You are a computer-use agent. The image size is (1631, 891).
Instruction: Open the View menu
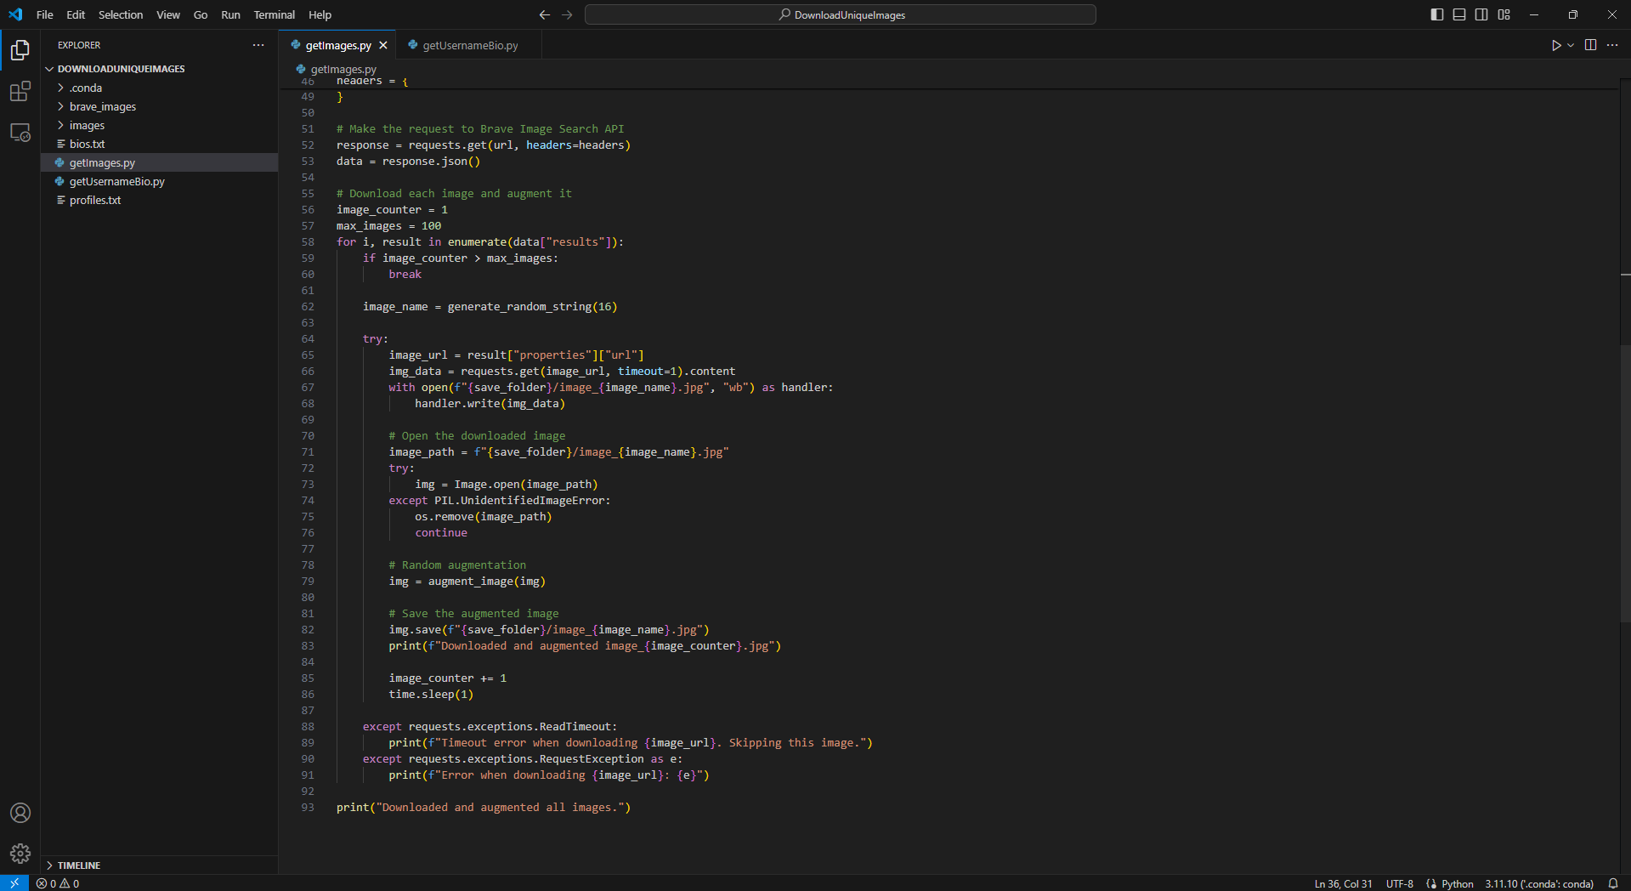click(168, 14)
